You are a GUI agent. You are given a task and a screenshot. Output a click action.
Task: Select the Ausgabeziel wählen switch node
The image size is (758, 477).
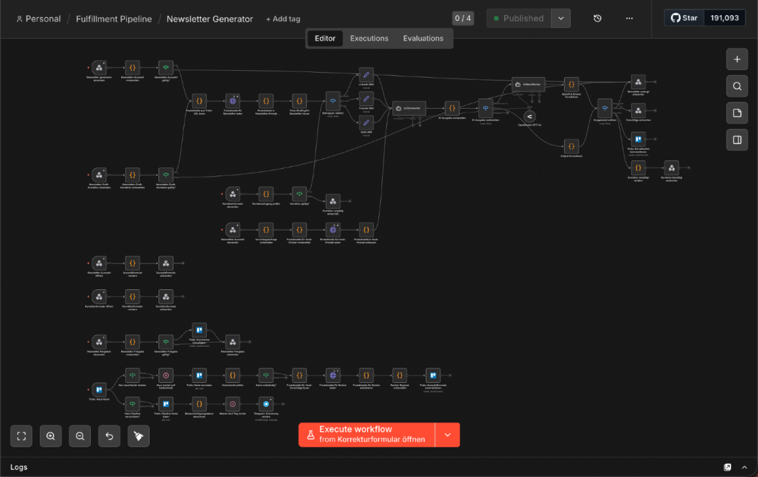click(x=605, y=107)
